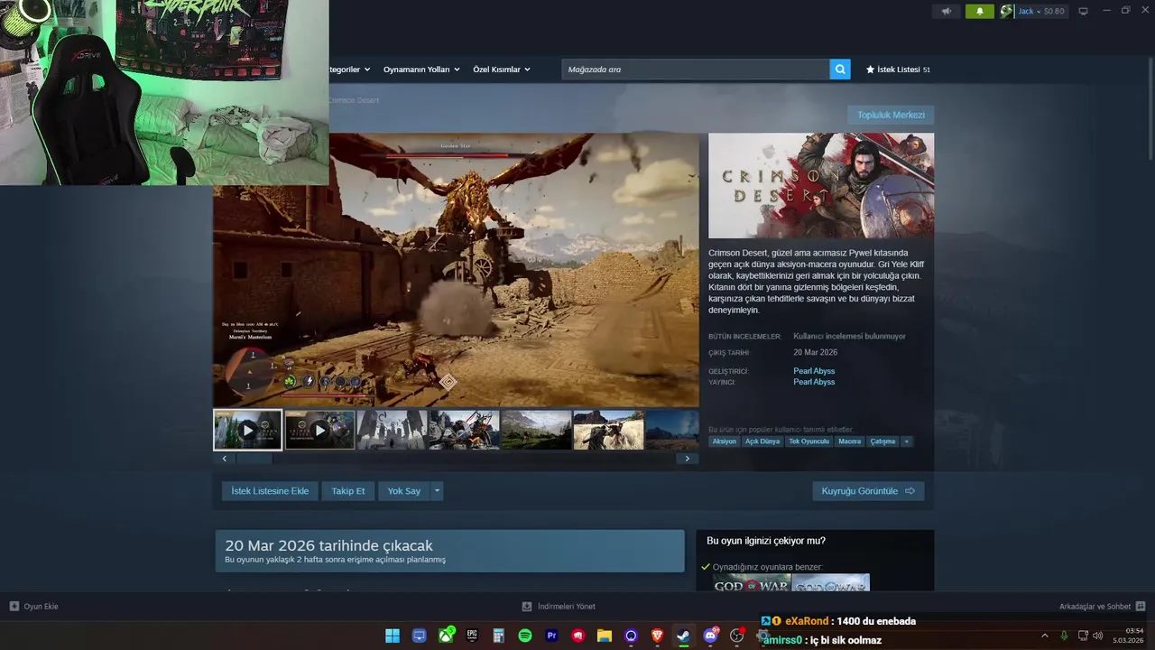The width and height of the screenshot is (1155, 650).
Task: Click the main gameplay video player
Action: coord(456,270)
